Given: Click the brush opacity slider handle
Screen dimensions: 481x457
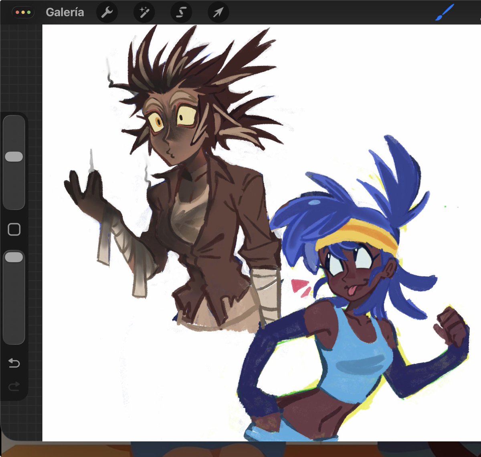Looking at the screenshot, I should pos(14,257).
